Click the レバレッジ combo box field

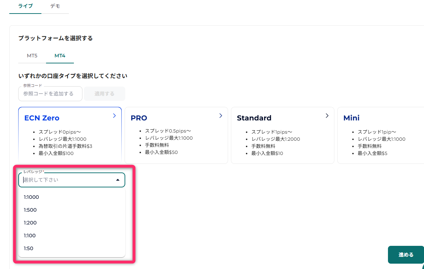tap(72, 180)
